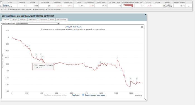Sort by the Игрок column header
The height and width of the screenshot is (105, 195).
pyautogui.click(x=10, y=2)
